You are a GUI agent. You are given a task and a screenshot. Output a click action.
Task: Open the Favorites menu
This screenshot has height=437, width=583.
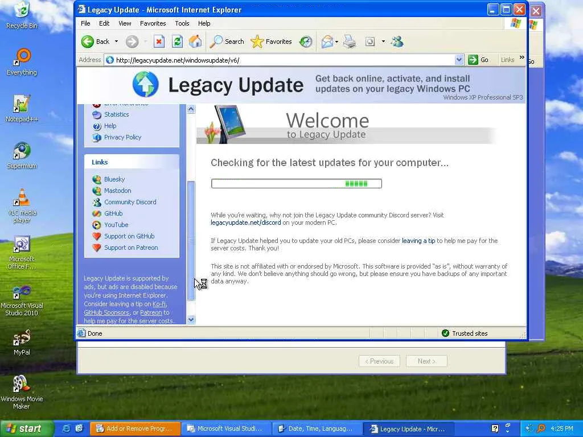click(153, 23)
